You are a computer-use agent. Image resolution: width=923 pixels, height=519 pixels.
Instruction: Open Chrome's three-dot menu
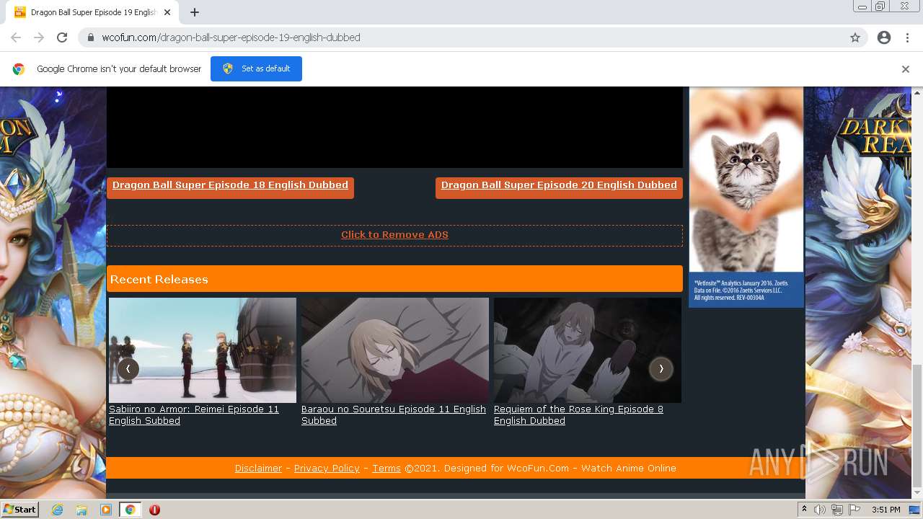pyautogui.click(x=907, y=37)
